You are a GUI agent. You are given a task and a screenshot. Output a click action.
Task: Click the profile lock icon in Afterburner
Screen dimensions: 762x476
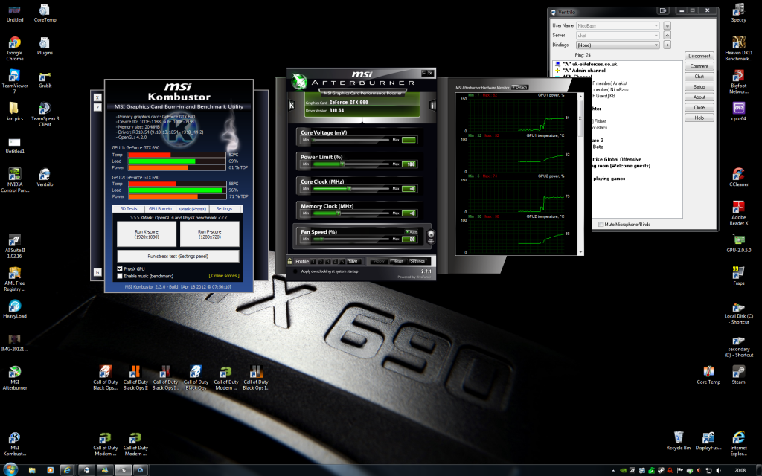tap(289, 261)
